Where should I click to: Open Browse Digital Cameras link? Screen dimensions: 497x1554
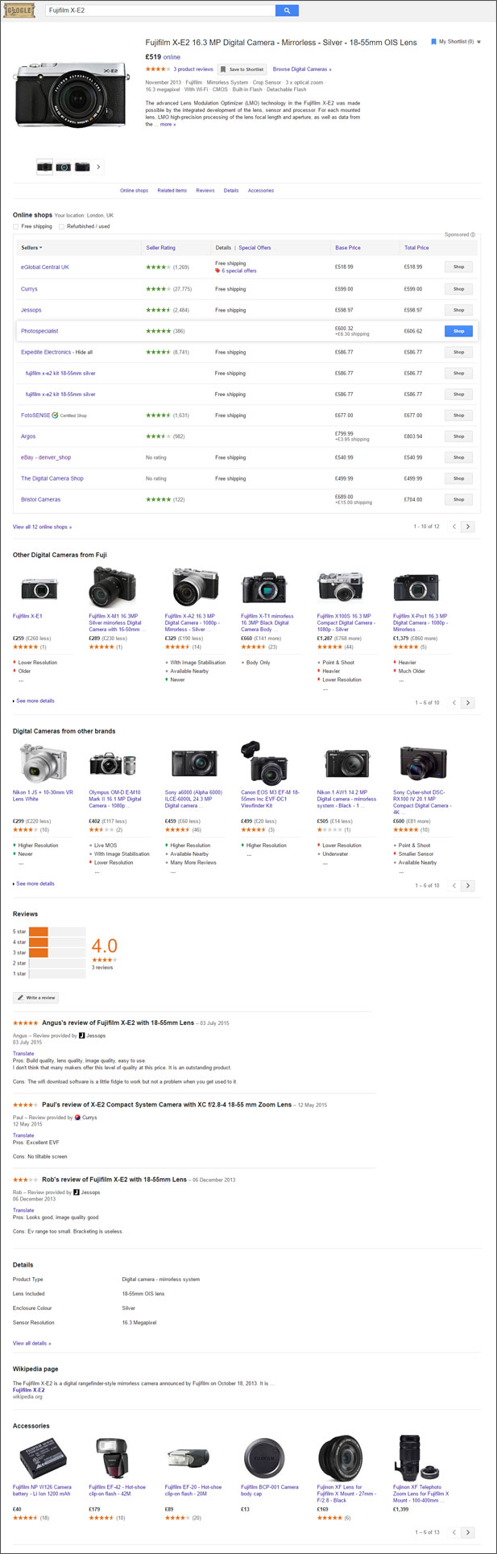302,69
